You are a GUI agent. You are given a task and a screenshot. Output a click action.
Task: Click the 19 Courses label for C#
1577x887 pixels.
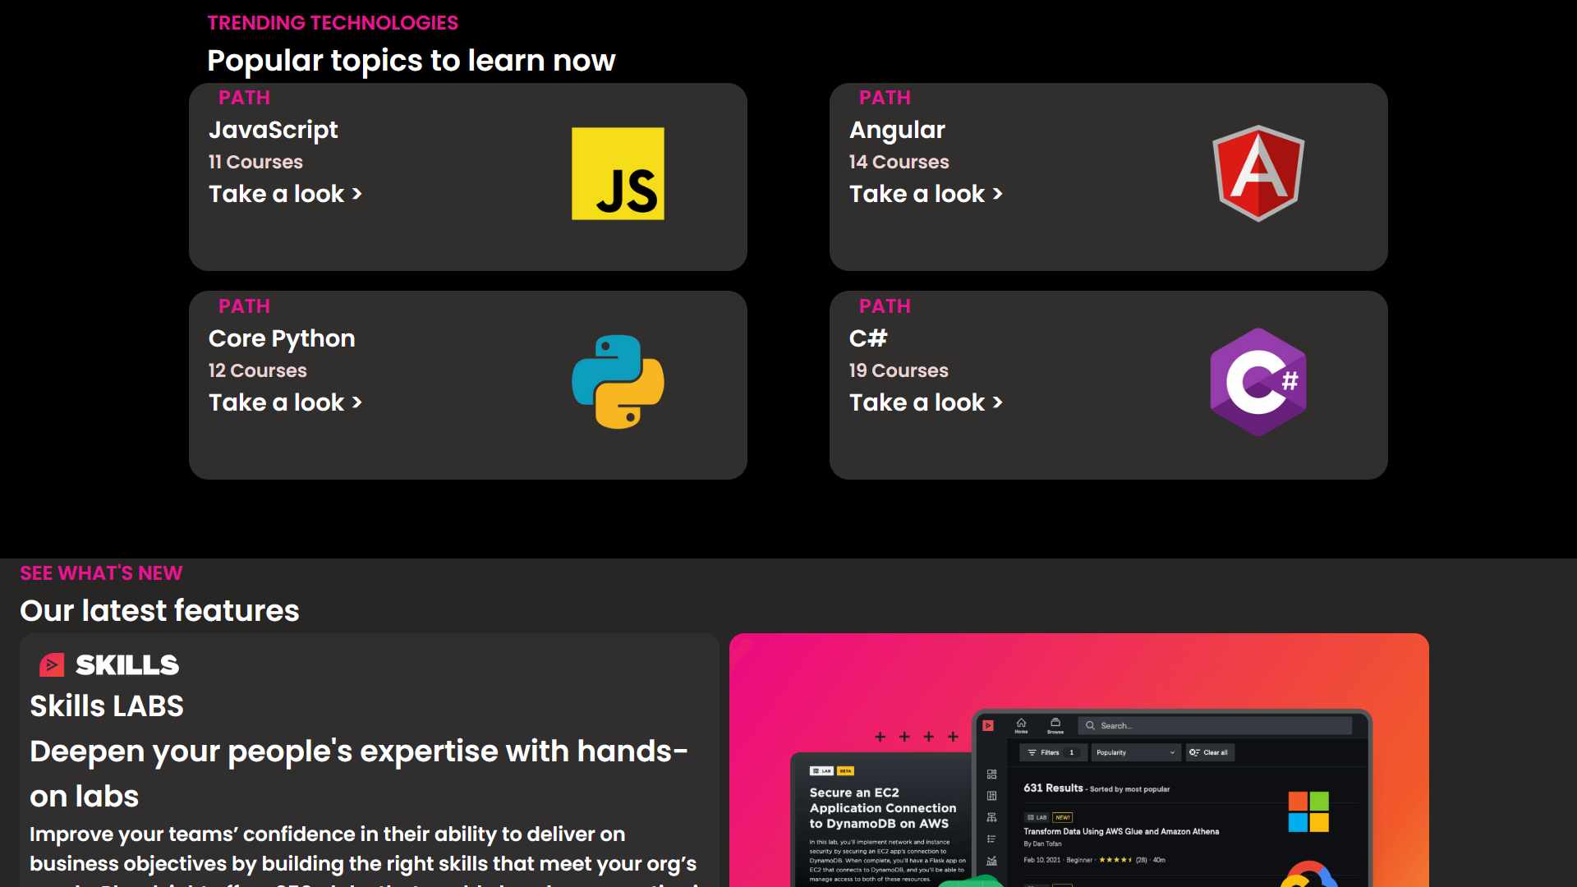coord(899,370)
